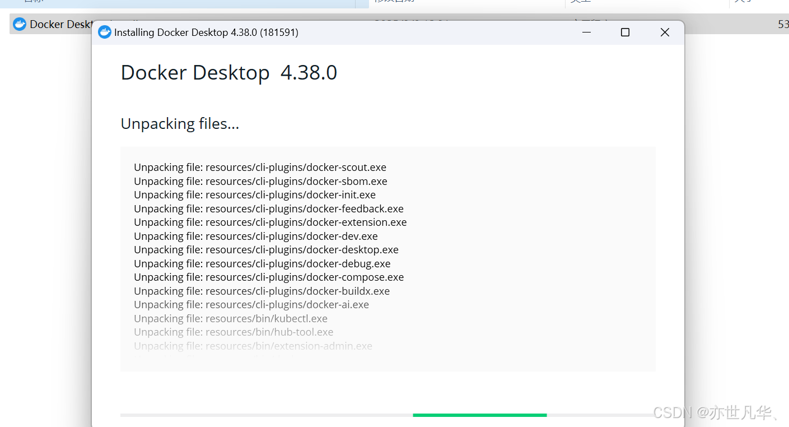Select the docker-desktop.exe unpacking line
The height and width of the screenshot is (427, 789).
click(267, 250)
